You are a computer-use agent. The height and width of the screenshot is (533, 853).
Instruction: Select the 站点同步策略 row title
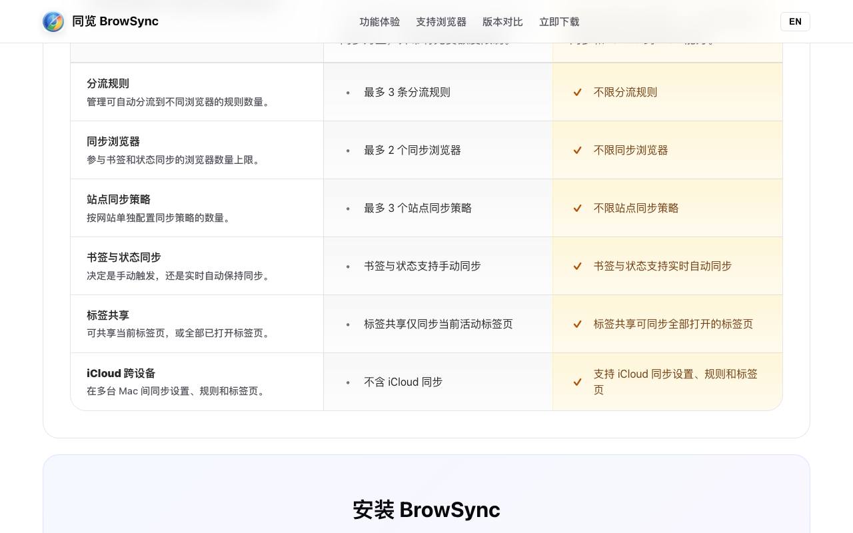tap(119, 199)
